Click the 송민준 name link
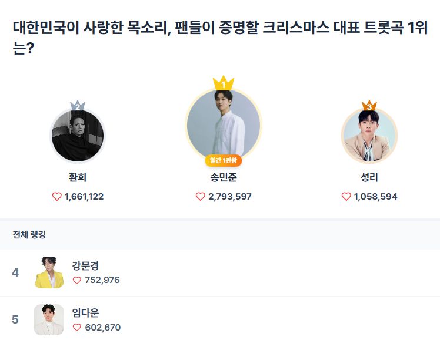This screenshot has width=440, height=340. click(224, 177)
